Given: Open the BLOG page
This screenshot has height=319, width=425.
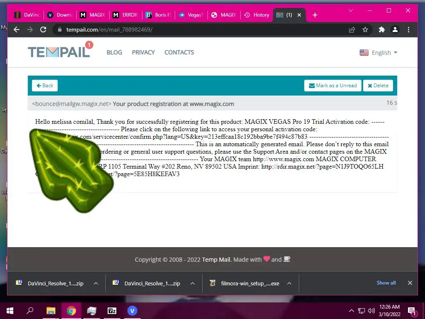Looking at the screenshot, I should tap(115, 52).
